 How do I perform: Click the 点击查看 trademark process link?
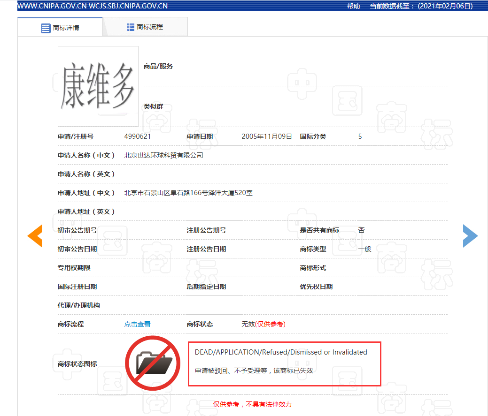coord(137,324)
